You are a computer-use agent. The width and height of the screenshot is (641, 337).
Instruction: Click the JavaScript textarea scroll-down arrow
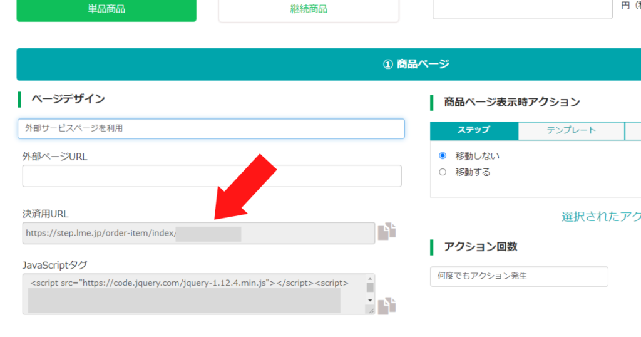pyautogui.click(x=370, y=301)
